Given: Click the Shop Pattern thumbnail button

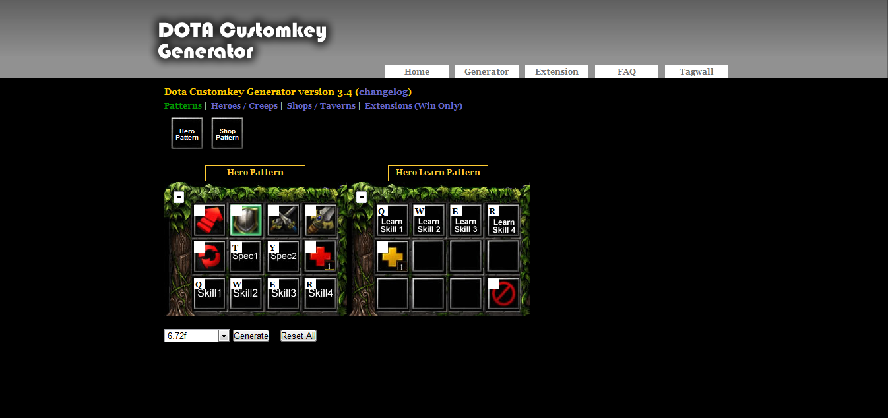Looking at the screenshot, I should click(x=227, y=133).
